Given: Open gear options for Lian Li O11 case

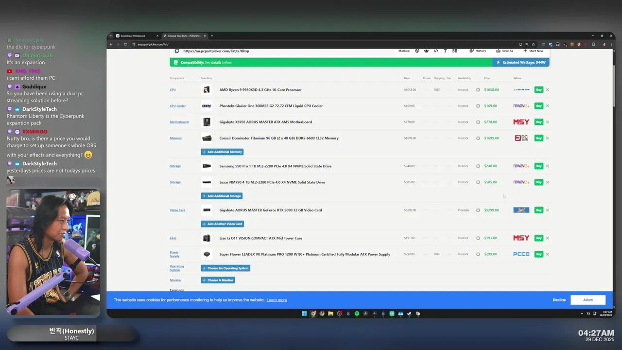Looking at the screenshot, I should [x=478, y=238].
